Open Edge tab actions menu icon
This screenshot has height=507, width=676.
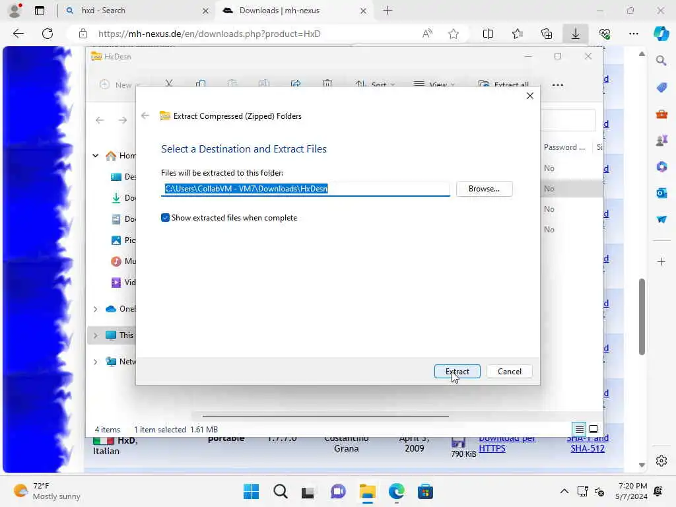point(40,11)
